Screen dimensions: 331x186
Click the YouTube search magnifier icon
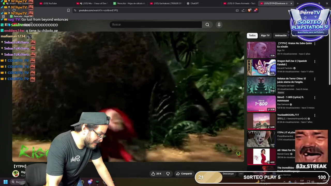tap(207, 25)
